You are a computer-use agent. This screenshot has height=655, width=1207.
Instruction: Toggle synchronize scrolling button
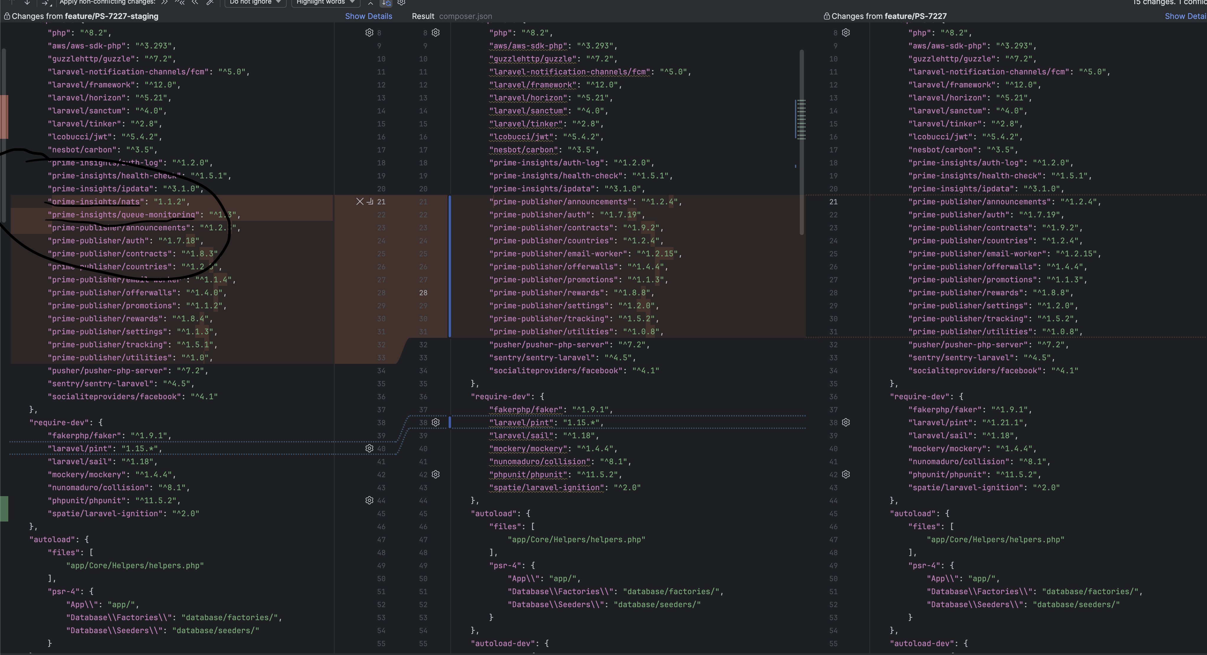386,3
